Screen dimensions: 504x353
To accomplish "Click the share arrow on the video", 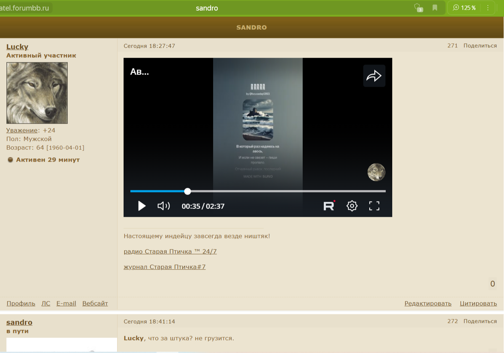I will pyautogui.click(x=374, y=76).
